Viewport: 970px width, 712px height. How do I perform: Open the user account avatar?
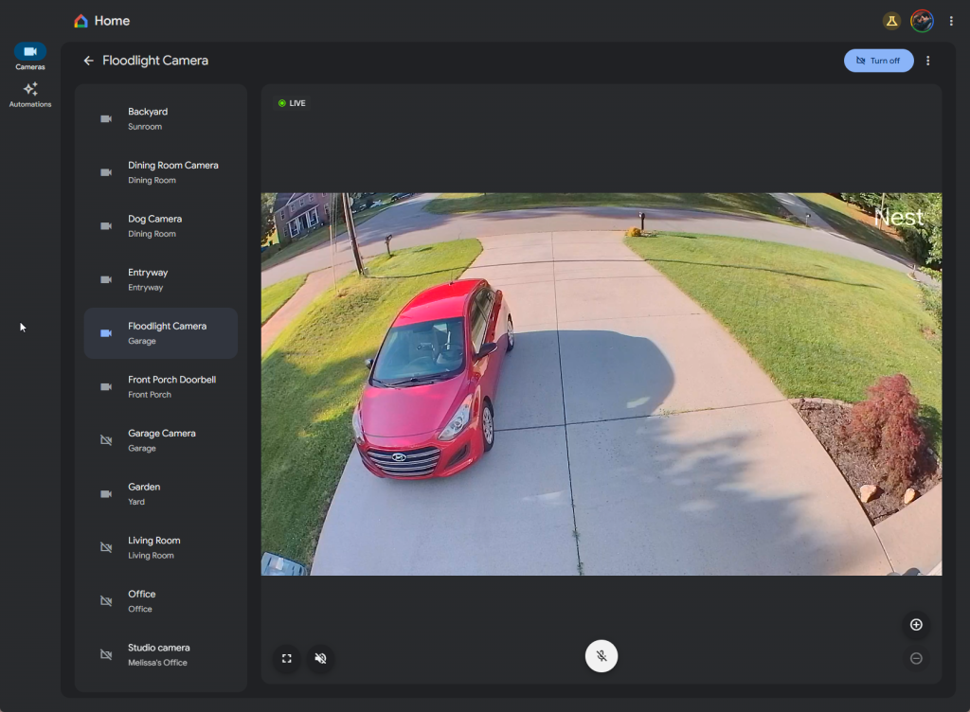point(922,21)
